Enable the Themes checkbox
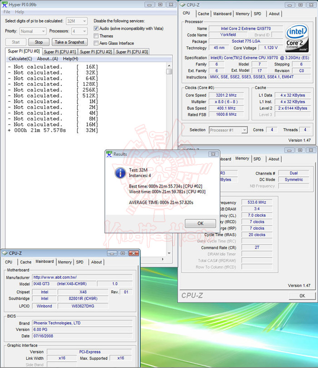318x368 pixels. 96,36
